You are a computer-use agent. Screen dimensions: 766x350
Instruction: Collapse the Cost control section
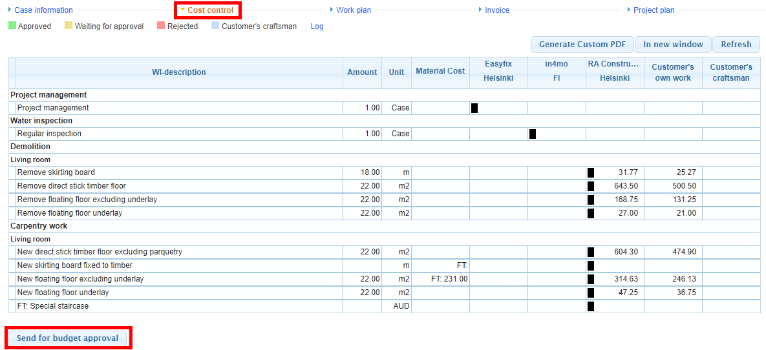click(209, 10)
